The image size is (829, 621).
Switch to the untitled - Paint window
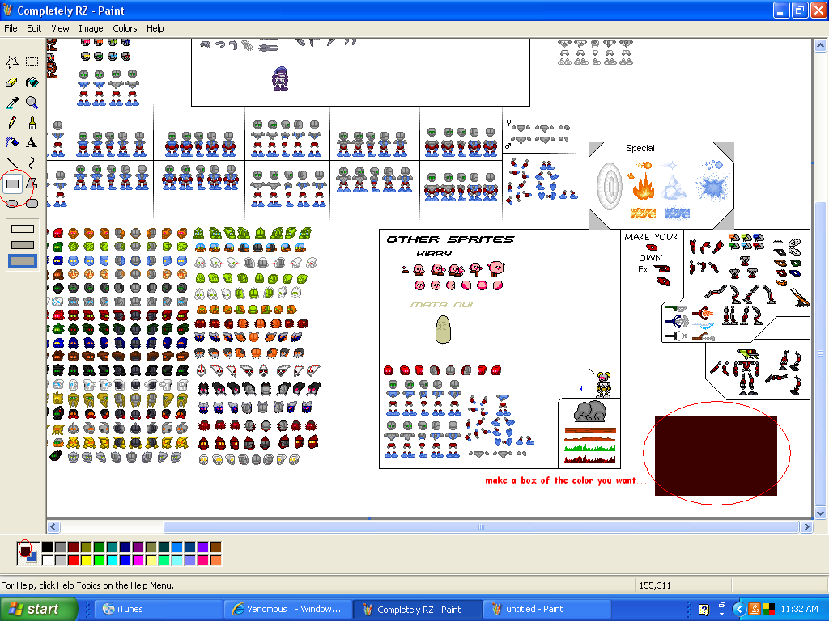[547, 609]
